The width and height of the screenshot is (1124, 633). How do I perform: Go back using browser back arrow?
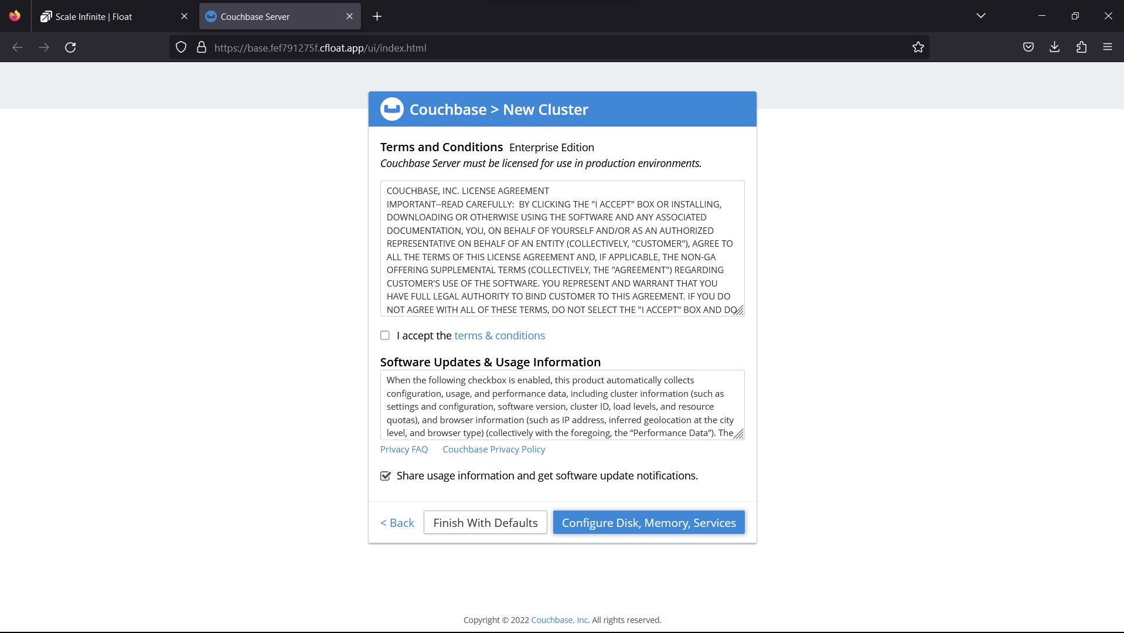(x=18, y=47)
